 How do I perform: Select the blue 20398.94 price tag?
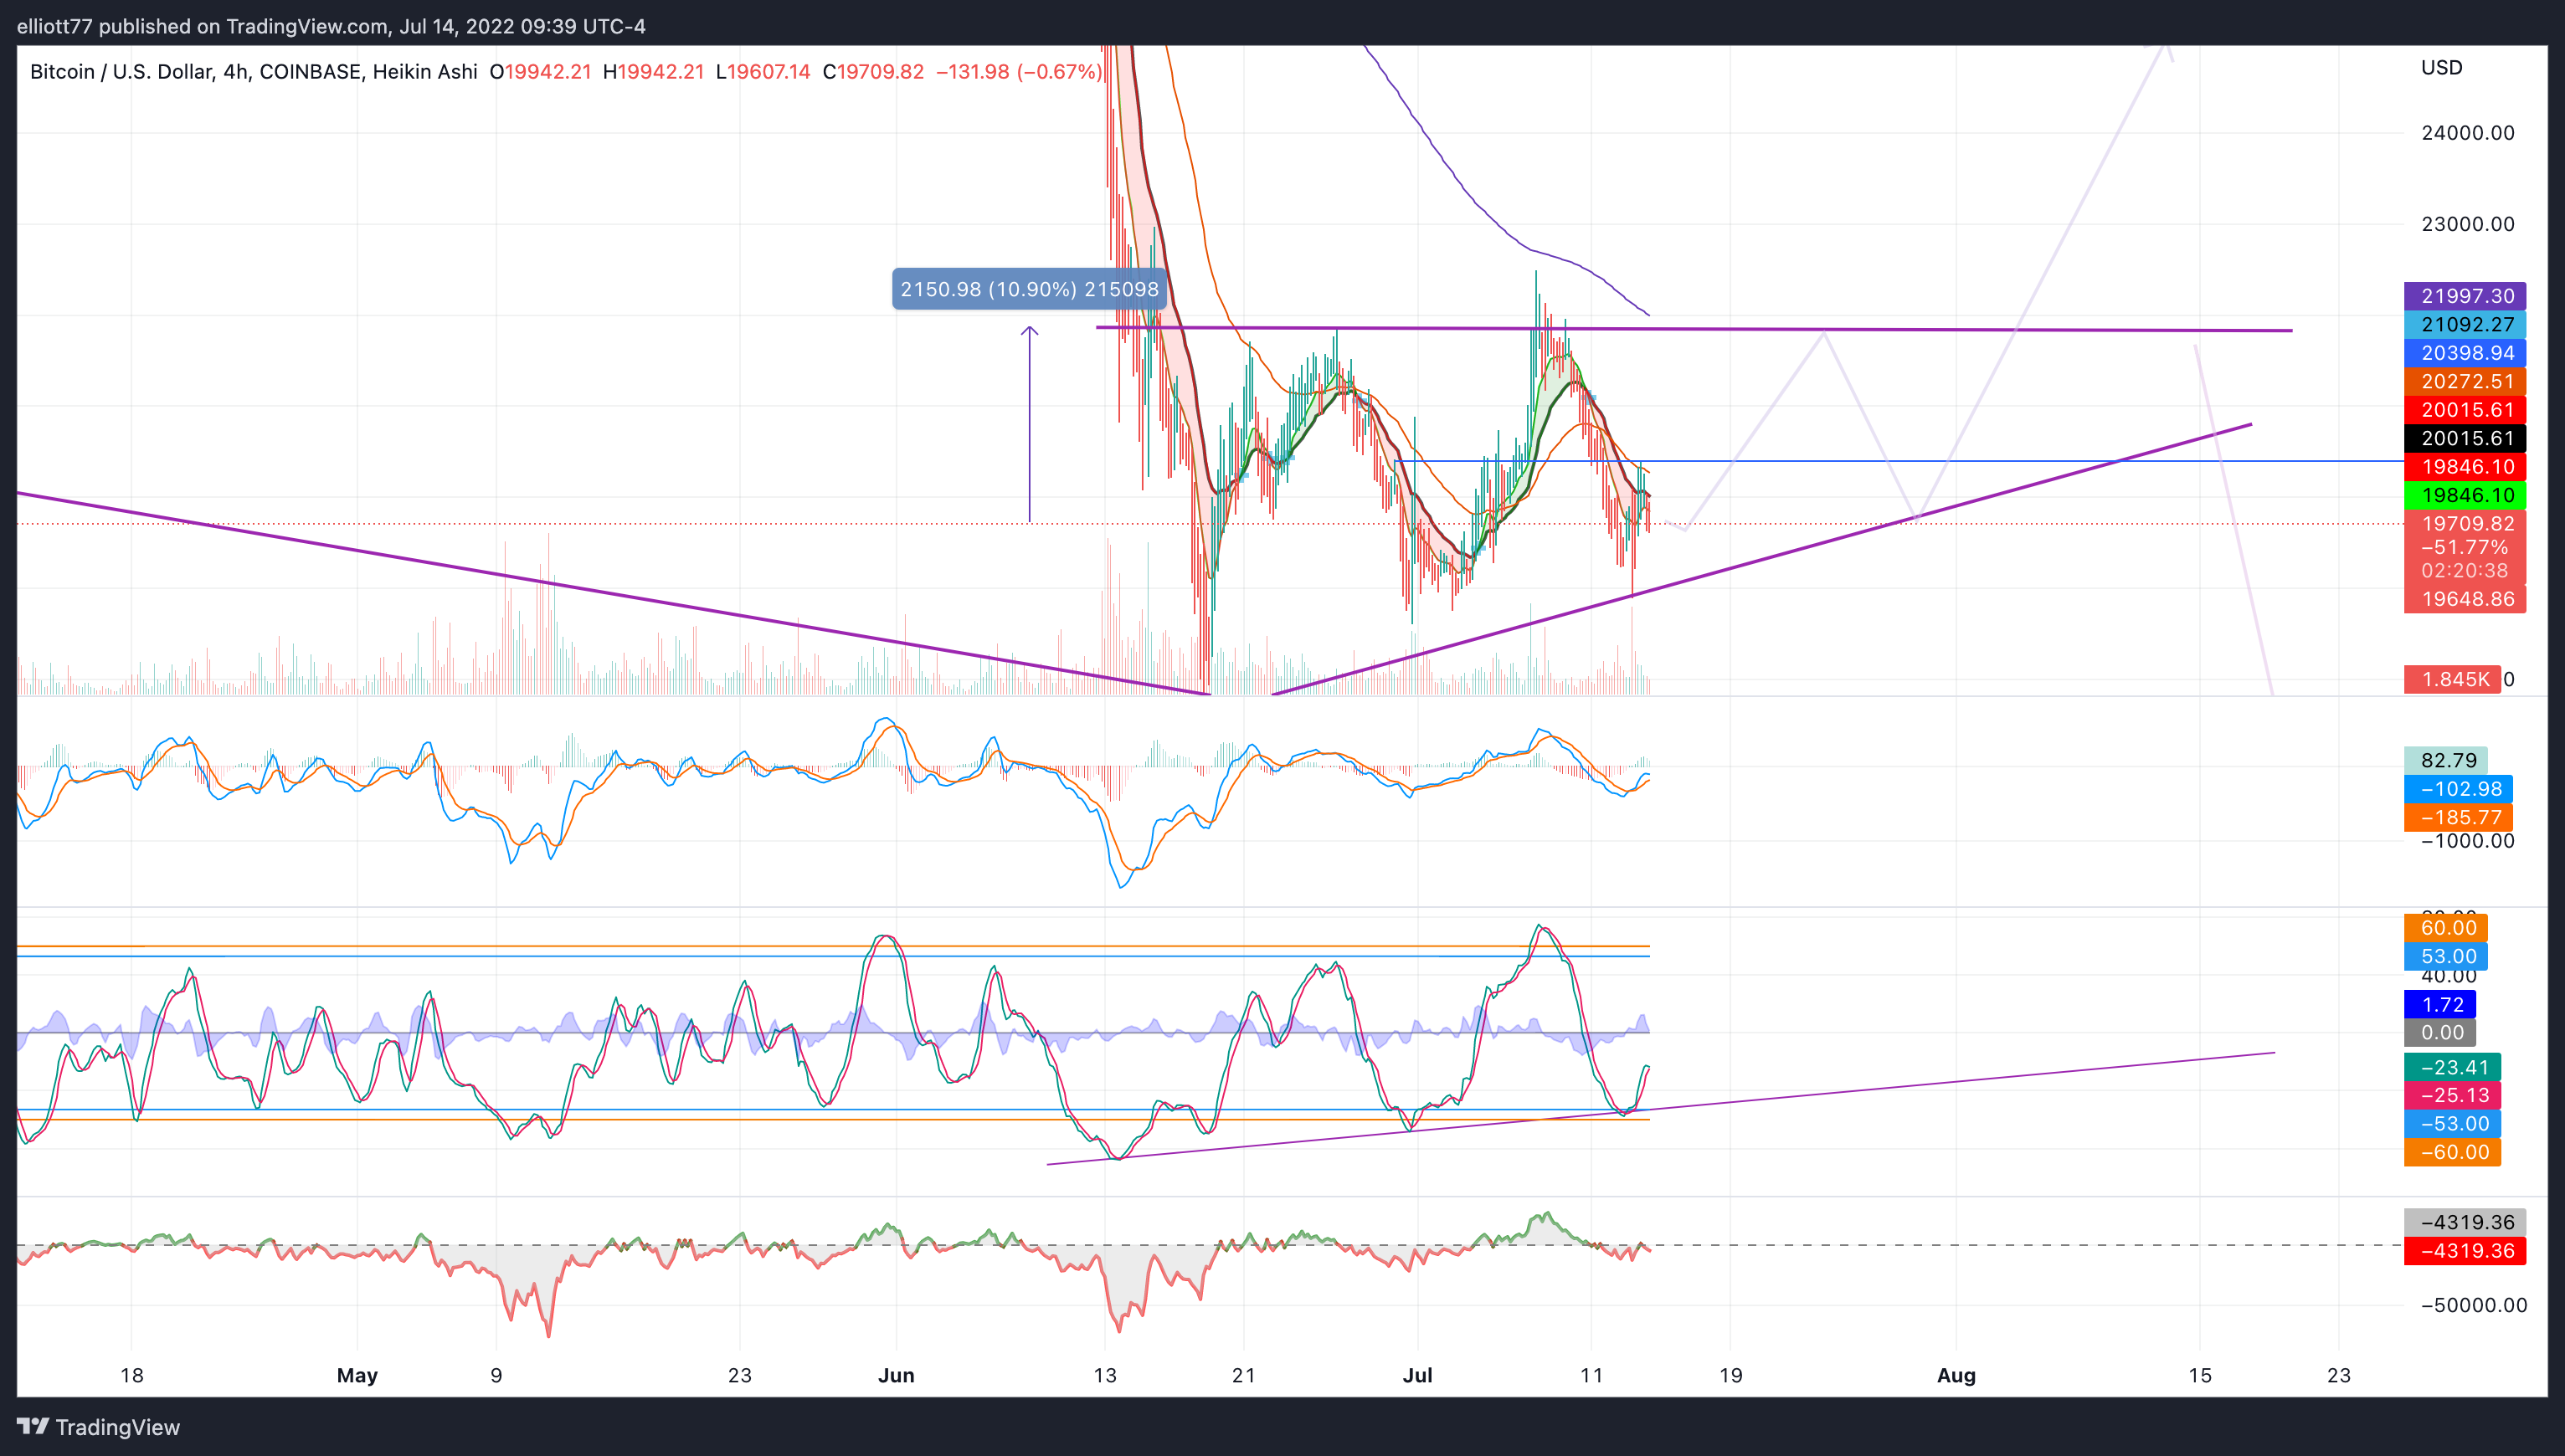[x=2465, y=353]
